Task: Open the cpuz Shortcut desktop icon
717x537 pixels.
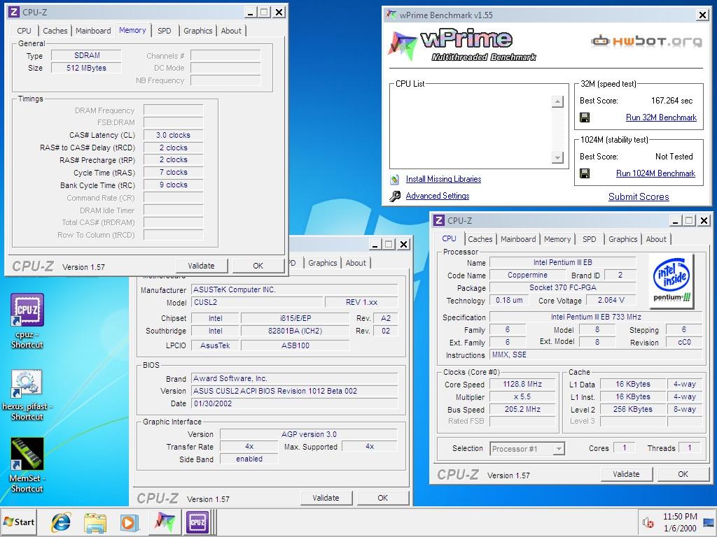Action: pos(27,321)
